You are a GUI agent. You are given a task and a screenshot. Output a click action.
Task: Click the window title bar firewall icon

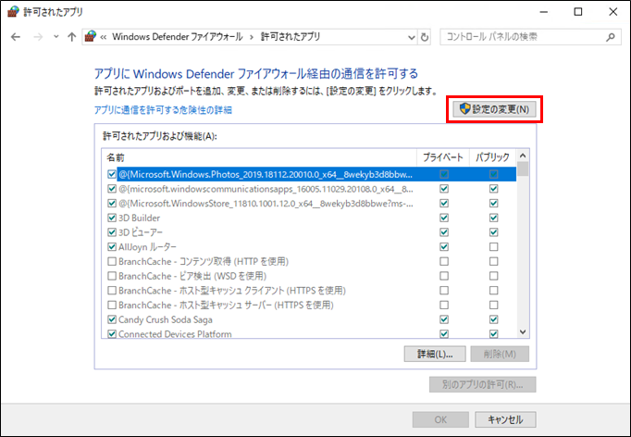(x=13, y=12)
